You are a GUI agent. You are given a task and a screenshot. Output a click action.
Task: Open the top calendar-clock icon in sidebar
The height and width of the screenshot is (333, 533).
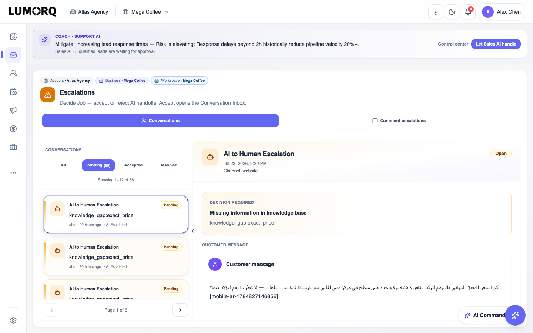[x=13, y=36]
